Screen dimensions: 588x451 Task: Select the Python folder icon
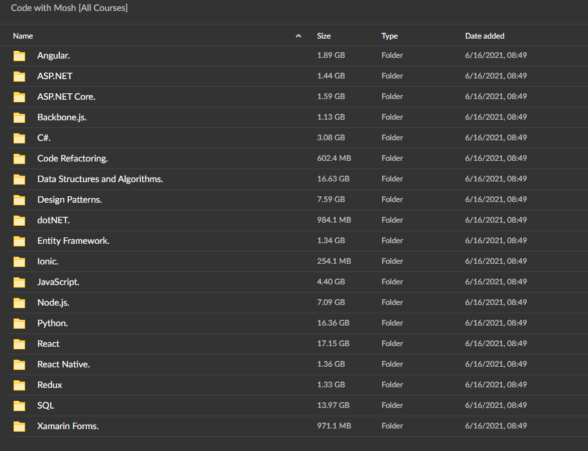tap(19, 324)
